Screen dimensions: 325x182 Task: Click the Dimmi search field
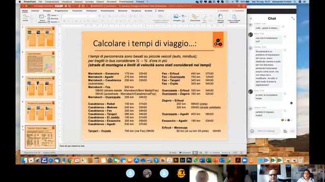pos(159,11)
